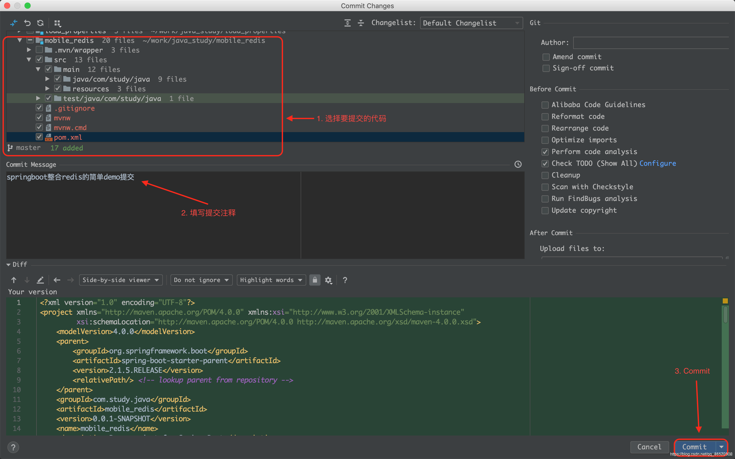Select the Default Changelist dropdown
Viewport: 735px width, 459px height.
coord(470,22)
